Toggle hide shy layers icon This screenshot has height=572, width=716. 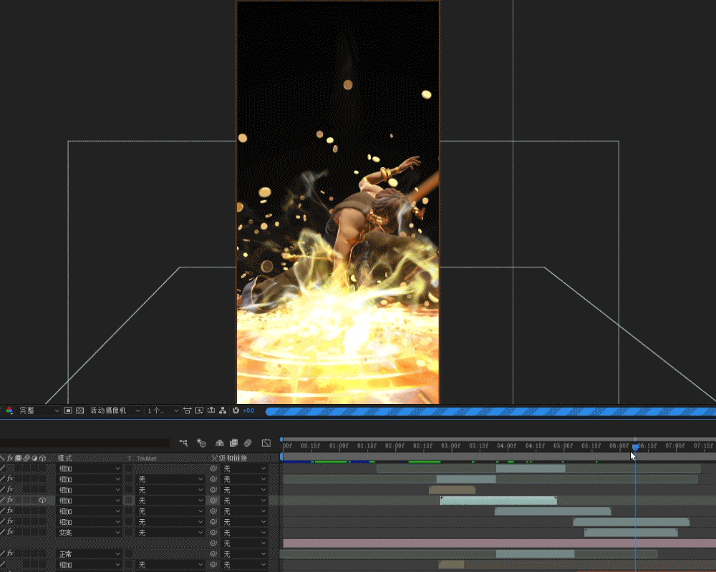tap(220, 443)
